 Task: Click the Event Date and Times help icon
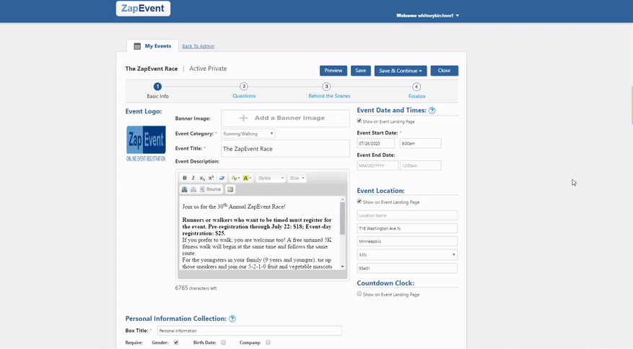(432, 111)
